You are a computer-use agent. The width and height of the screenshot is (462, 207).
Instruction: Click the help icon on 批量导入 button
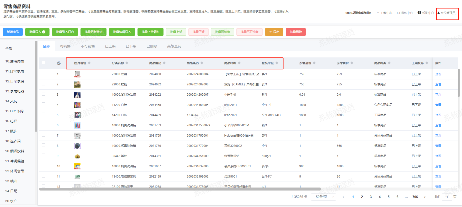tap(44, 32)
